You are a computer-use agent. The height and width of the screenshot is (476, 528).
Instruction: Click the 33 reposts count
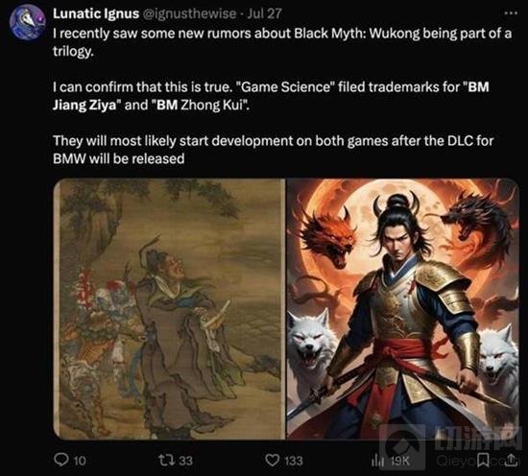tap(185, 461)
